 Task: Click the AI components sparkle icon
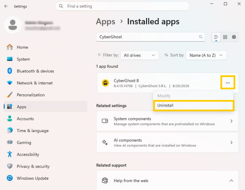click(x=105, y=142)
